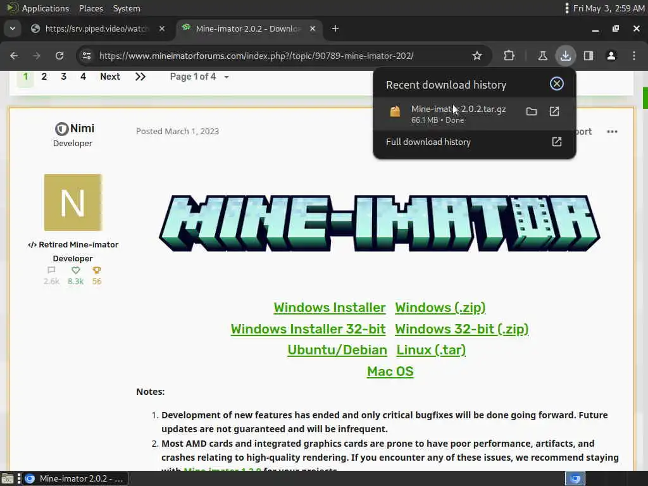Close the srv.piped.video tab
Image resolution: width=648 pixels, height=486 pixels.
pyautogui.click(x=162, y=28)
